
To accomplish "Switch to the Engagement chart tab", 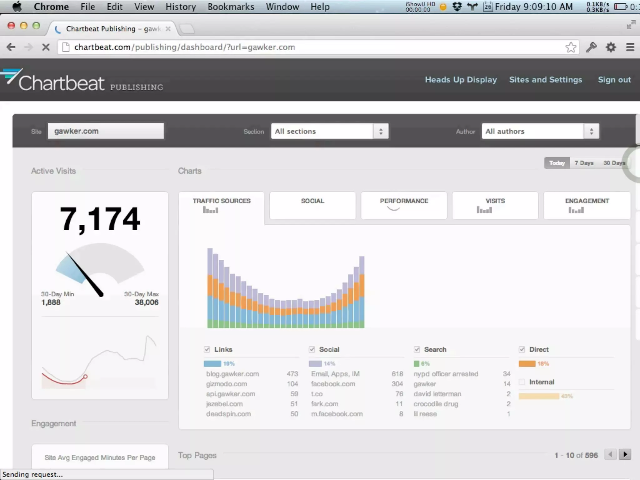I will pyautogui.click(x=587, y=205).
